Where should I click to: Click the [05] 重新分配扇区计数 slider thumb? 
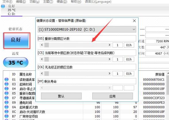(x=47, y=45)
